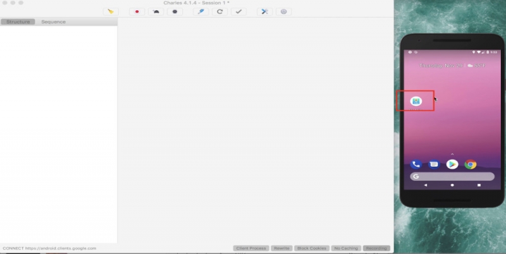This screenshot has height=254, width=506.
Task: Toggle the Client Process status button
Action: 251,248
